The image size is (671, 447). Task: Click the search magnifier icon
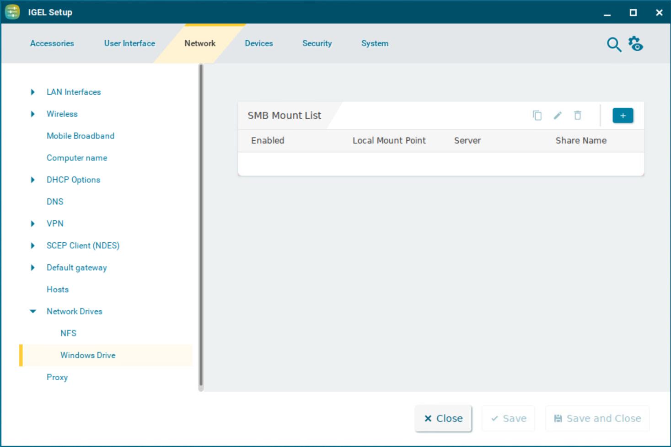[613, 44]
